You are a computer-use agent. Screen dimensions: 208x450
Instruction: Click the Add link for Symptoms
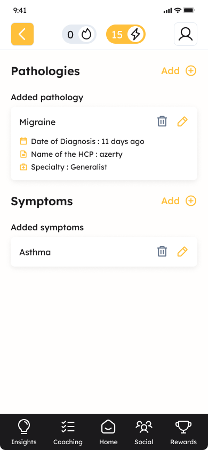point(171,201)
